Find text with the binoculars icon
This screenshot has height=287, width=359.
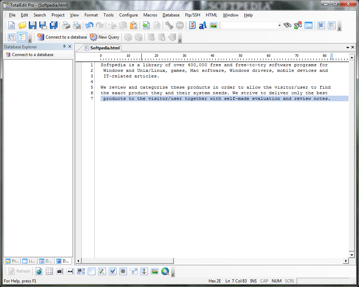click(287, 25)
